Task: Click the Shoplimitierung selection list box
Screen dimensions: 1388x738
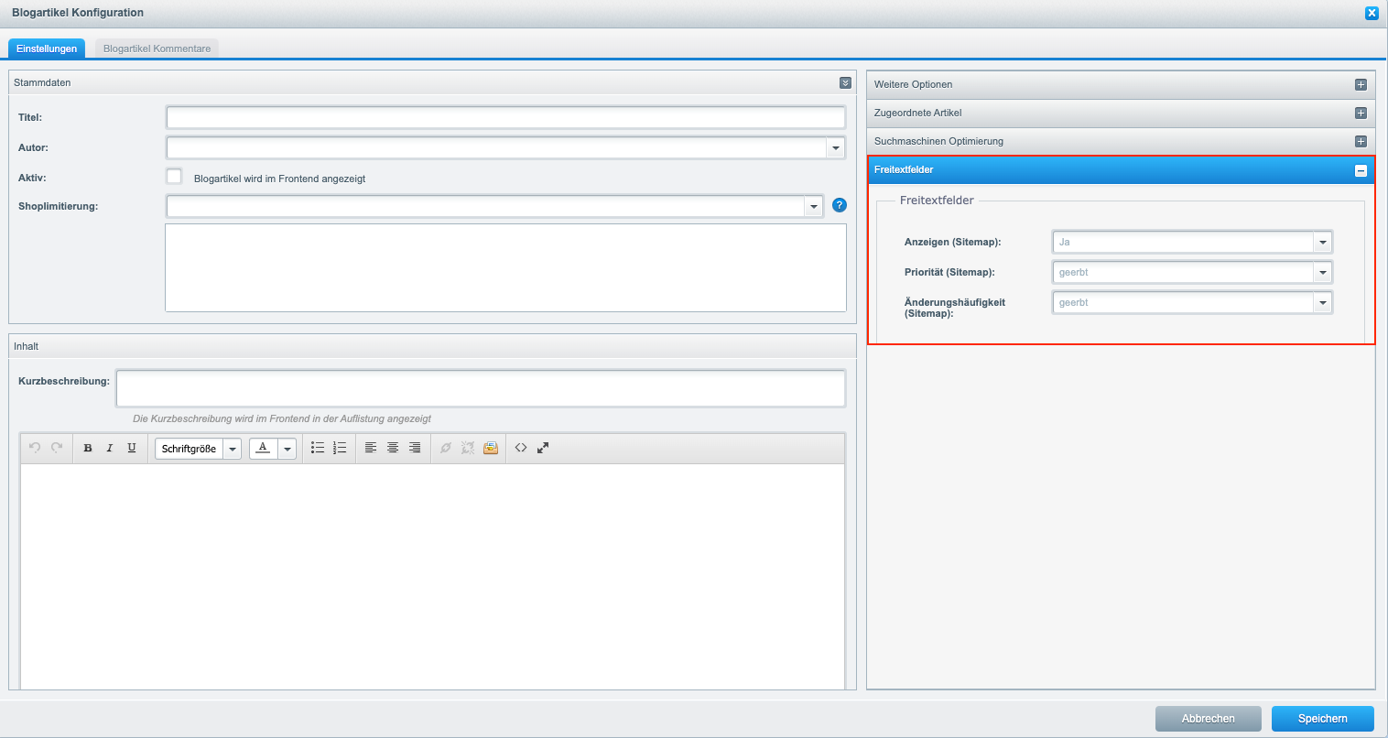Action: point(505,267)
